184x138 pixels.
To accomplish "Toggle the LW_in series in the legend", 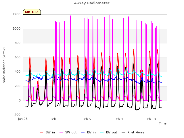I will click(x=89, y=132).
